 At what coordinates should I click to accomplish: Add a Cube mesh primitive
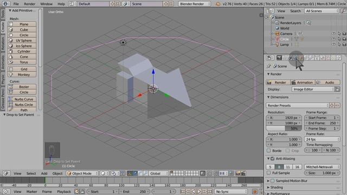pyautogui.click(x=22, y=30)
